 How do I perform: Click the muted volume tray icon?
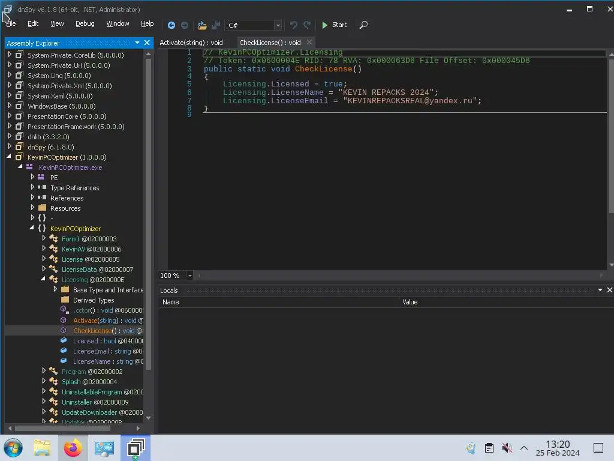(507, 448)
